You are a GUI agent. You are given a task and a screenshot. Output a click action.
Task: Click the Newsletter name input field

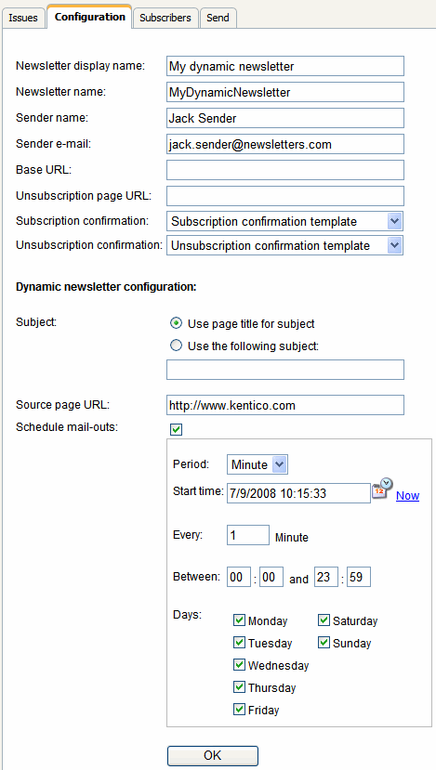[x=285, y=92]
